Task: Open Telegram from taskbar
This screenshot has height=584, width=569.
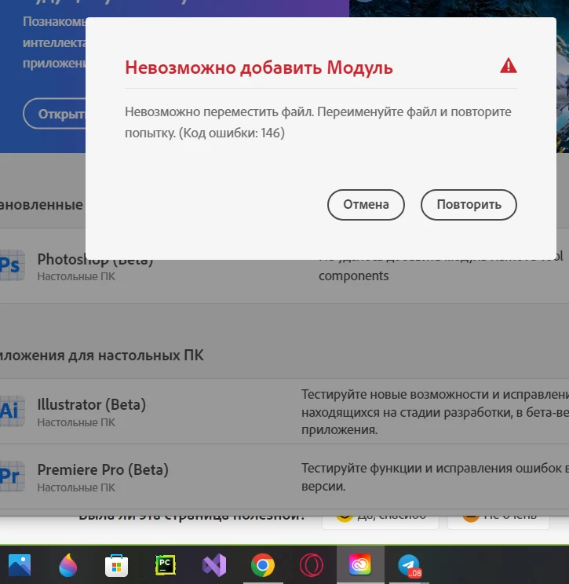Action: click(409, 565)
